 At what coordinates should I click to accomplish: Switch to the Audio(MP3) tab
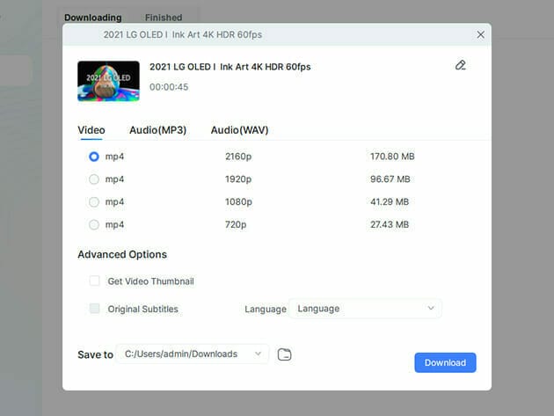(157, 130)
